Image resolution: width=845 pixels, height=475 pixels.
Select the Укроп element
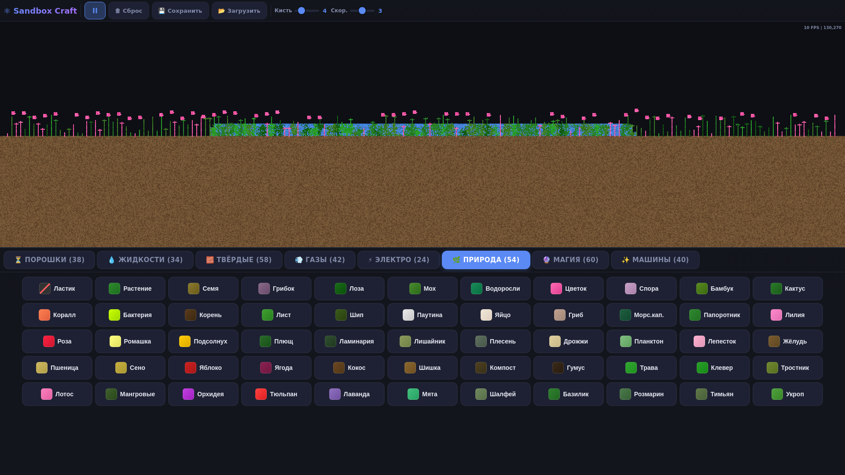point(788,394)
